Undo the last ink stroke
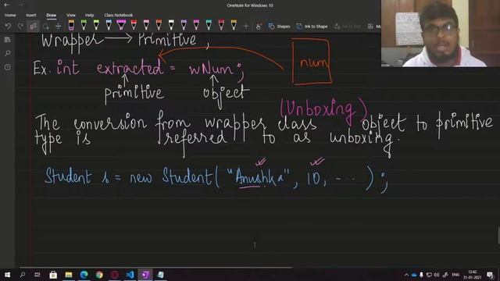The image size is (500, 281). 8,26
